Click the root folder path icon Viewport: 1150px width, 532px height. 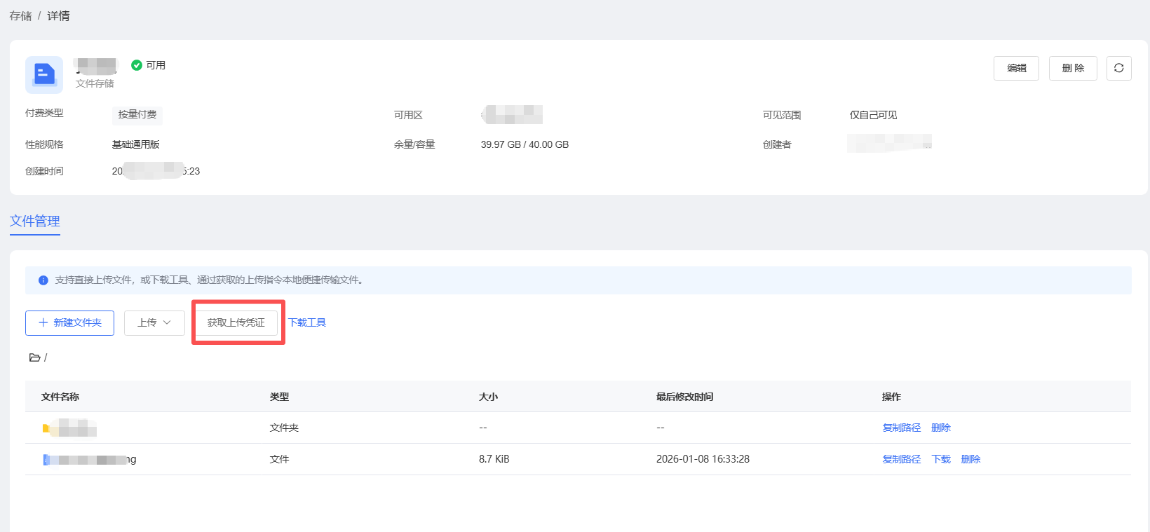pyautogui.click(x=34, y=357)
